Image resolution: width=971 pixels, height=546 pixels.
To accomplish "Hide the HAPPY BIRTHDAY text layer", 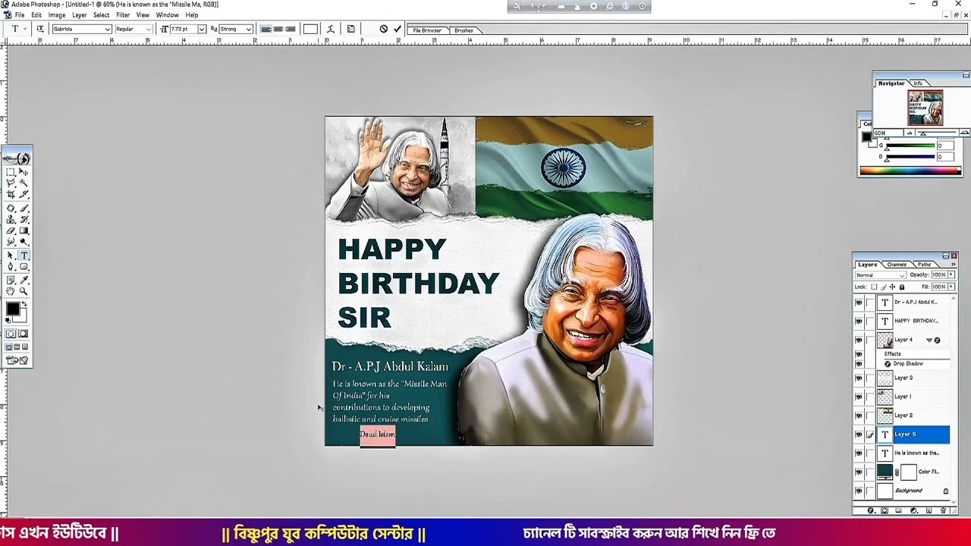I will (859, 321).
